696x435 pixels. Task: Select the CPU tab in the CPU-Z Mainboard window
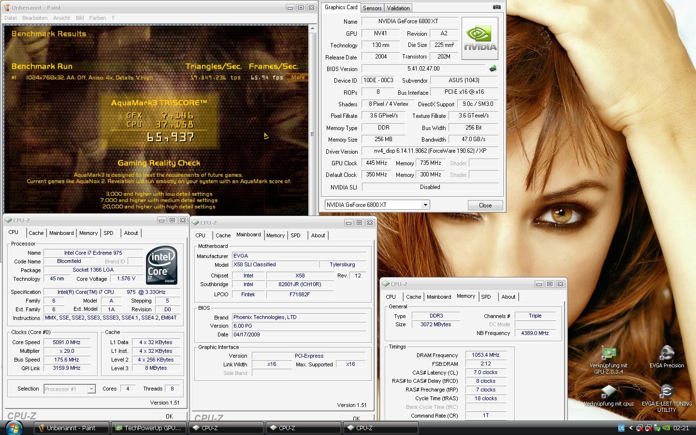(x=201, y=235)
